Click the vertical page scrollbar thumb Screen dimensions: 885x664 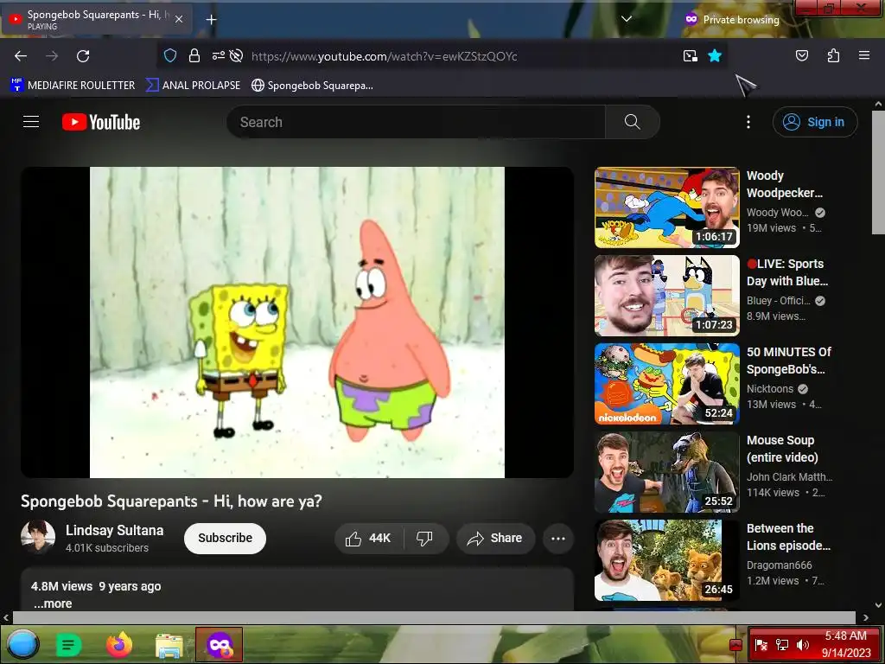point(878,172)
